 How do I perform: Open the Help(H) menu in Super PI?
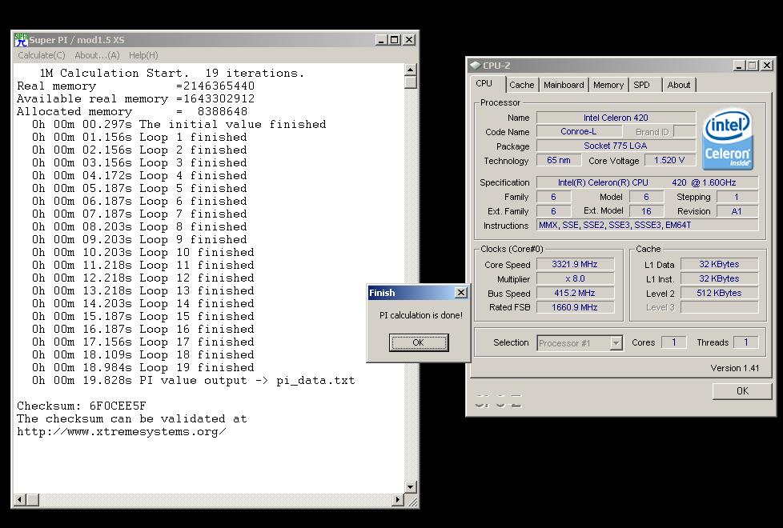pos(143,55)
